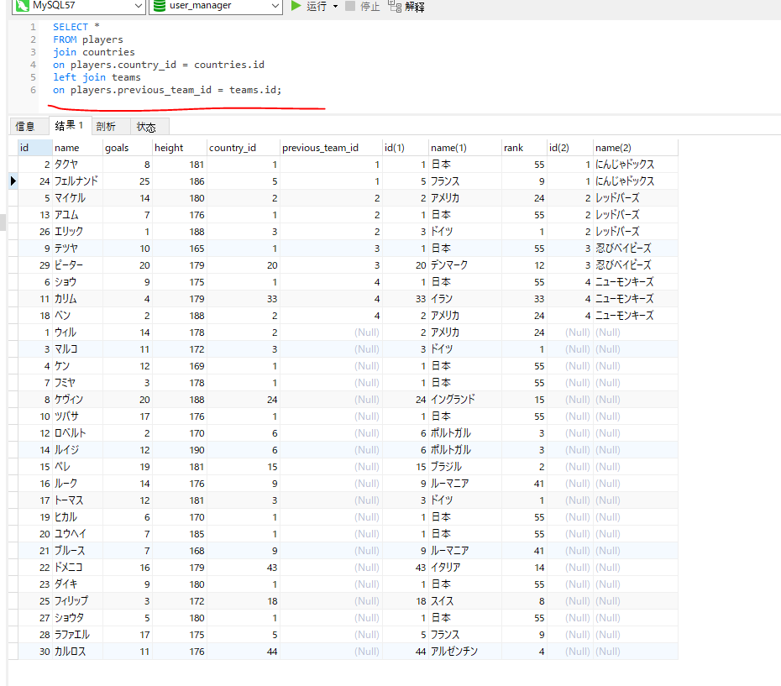The image size is (781, 686).
Task: Click the country cell スイス
Action: coord(464,601)
